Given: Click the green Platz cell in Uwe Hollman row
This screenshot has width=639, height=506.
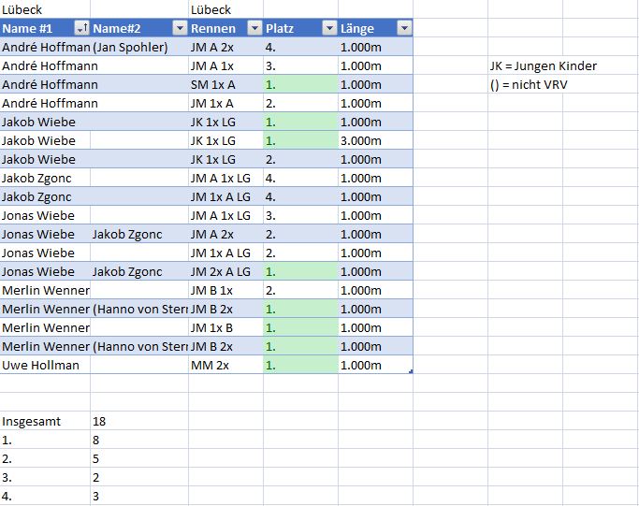Looking at the screenshot, I should point(299,365).
